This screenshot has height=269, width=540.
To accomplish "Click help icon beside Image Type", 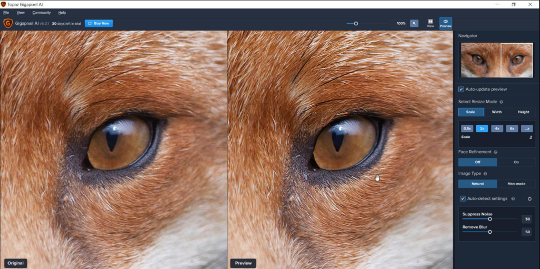I will click(x=485, y=174).
